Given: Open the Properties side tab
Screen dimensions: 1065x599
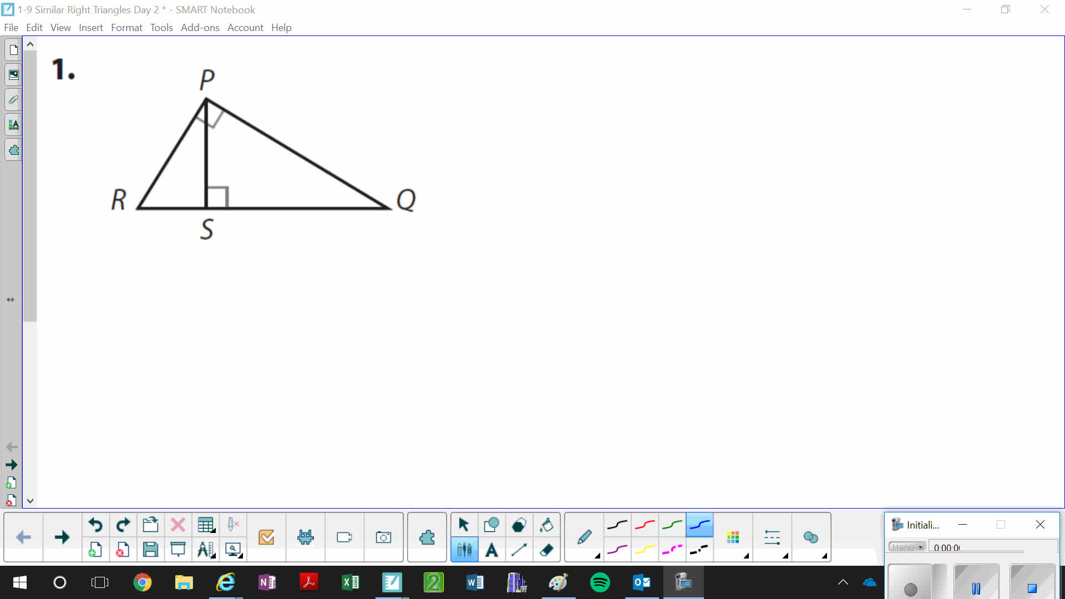Looking at the screenshot, I should pyautogui.click(x=13, y=125).
